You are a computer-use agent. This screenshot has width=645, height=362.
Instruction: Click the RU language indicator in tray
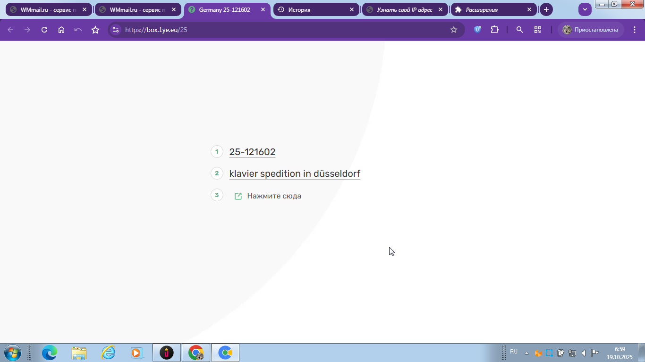pos(514,352)
